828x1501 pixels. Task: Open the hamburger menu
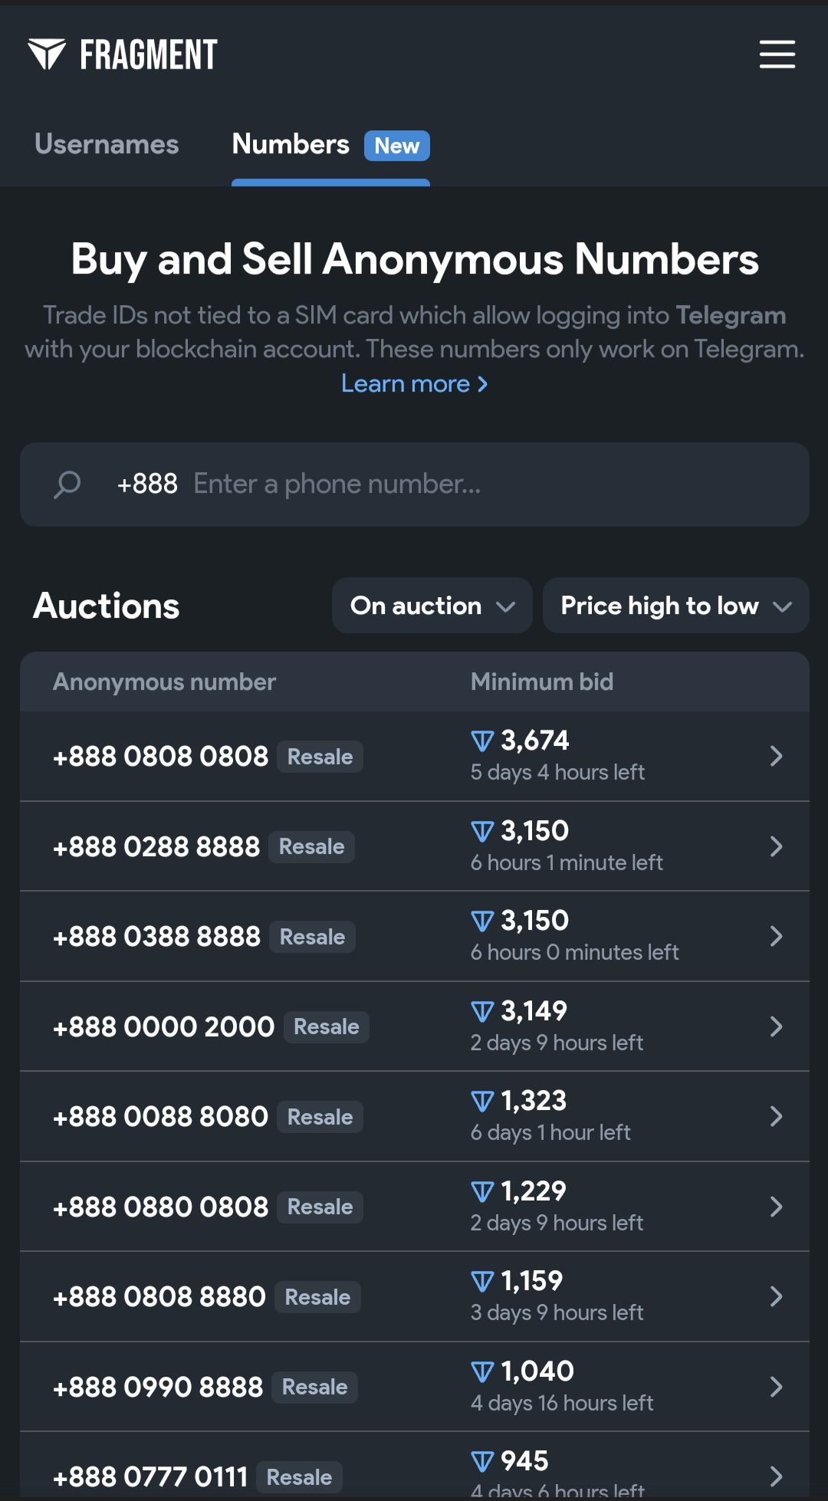[777, 54]
